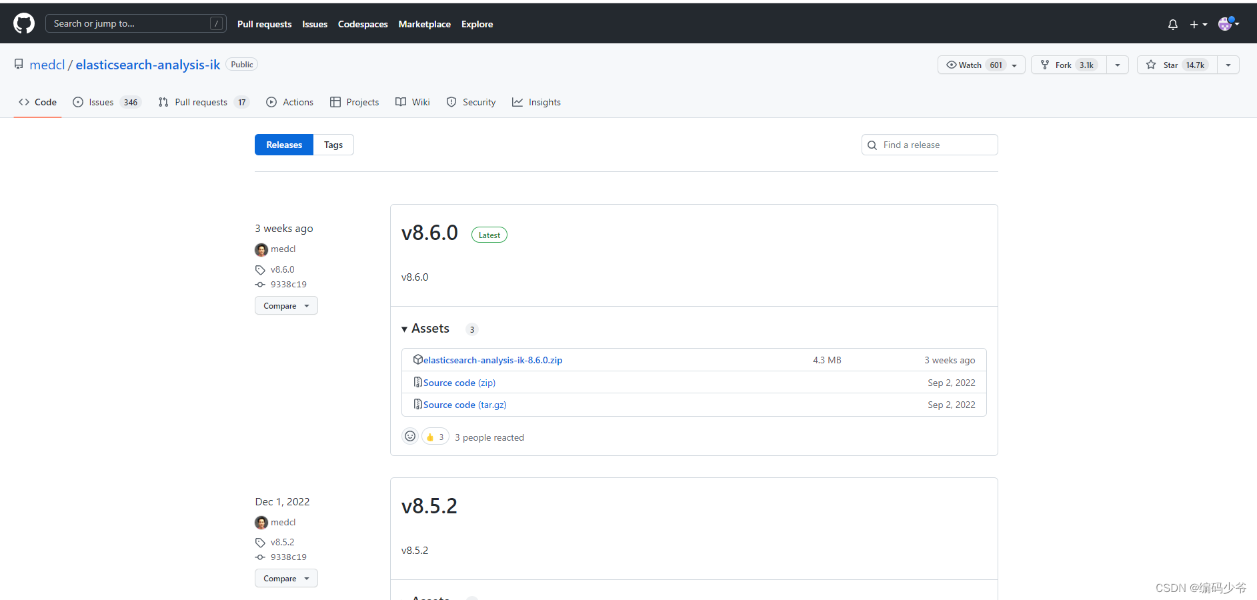This screenshot has width=1257, height=600.
Task: Open the Code tab
Action: click(37, 102)
